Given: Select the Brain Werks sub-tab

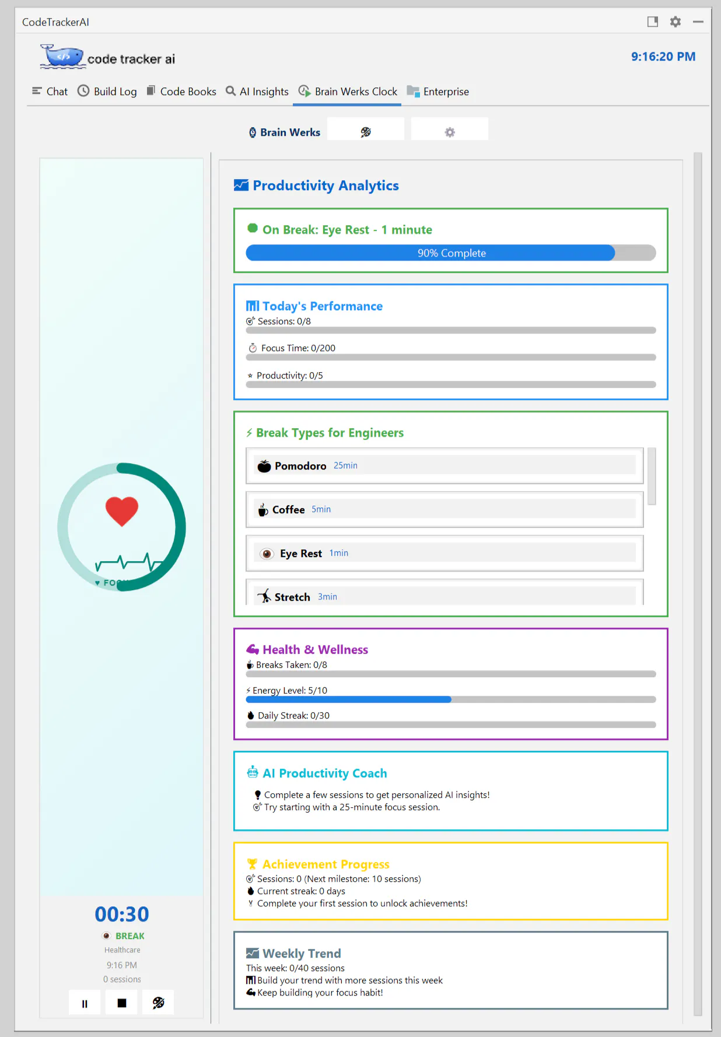Looking at the screenshot, I should click(x=285, y=132).
